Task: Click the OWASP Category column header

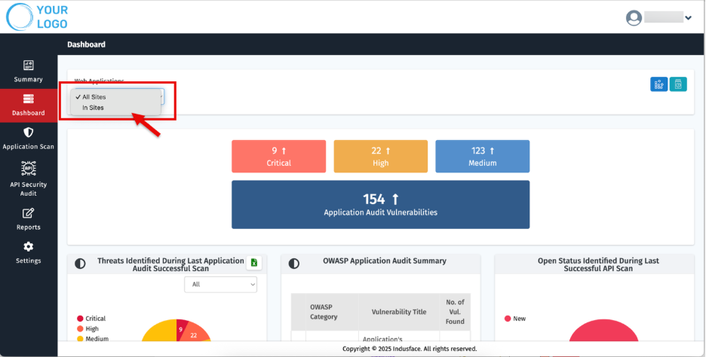Action: pos(332,312)
